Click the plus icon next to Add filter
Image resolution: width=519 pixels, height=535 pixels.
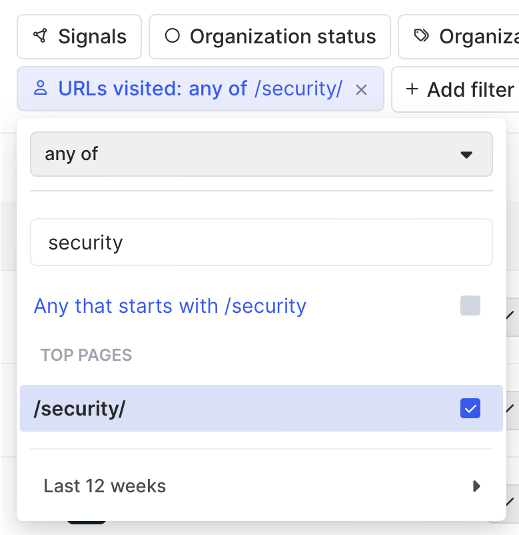[x=411, y=89]
